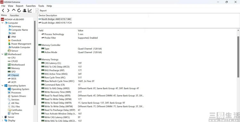Open the AX Files tree item
Viewport: 240px width, 122px height.
point(13,103)
